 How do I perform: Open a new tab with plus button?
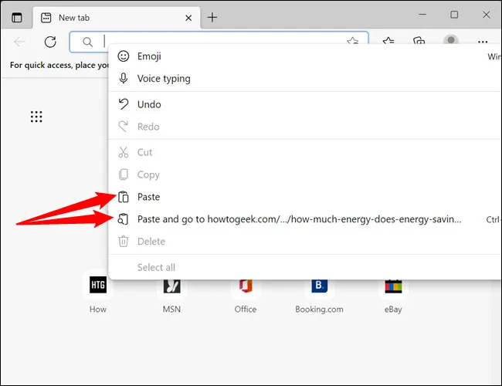coord(212,17)
